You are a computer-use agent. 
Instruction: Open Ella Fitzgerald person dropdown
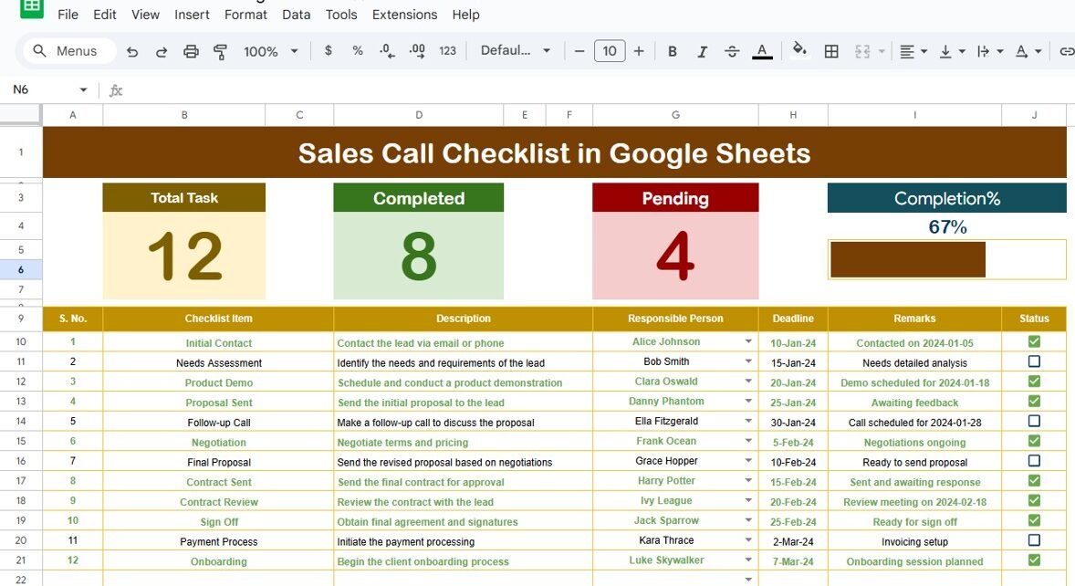click(748, 421)
